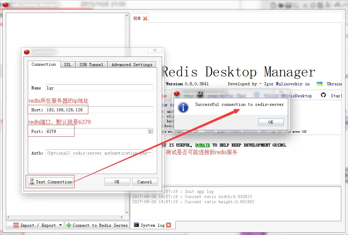The image size is (348, 235).
Task: Click right arrow of horizontal scrollbar
Action: (122, 217)
